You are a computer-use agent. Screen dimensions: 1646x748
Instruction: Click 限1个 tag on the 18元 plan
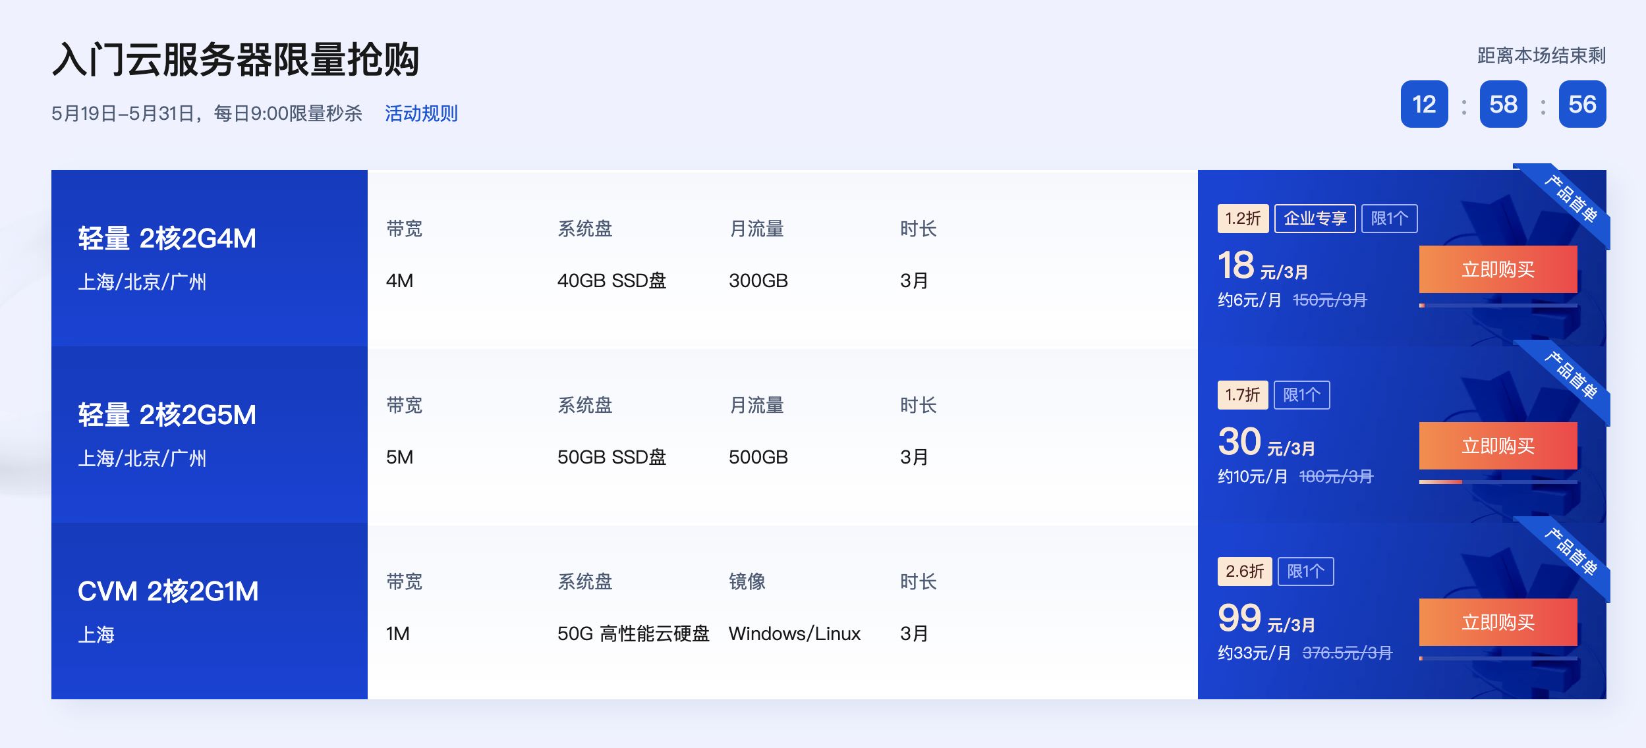click(x=1390, y=219)
